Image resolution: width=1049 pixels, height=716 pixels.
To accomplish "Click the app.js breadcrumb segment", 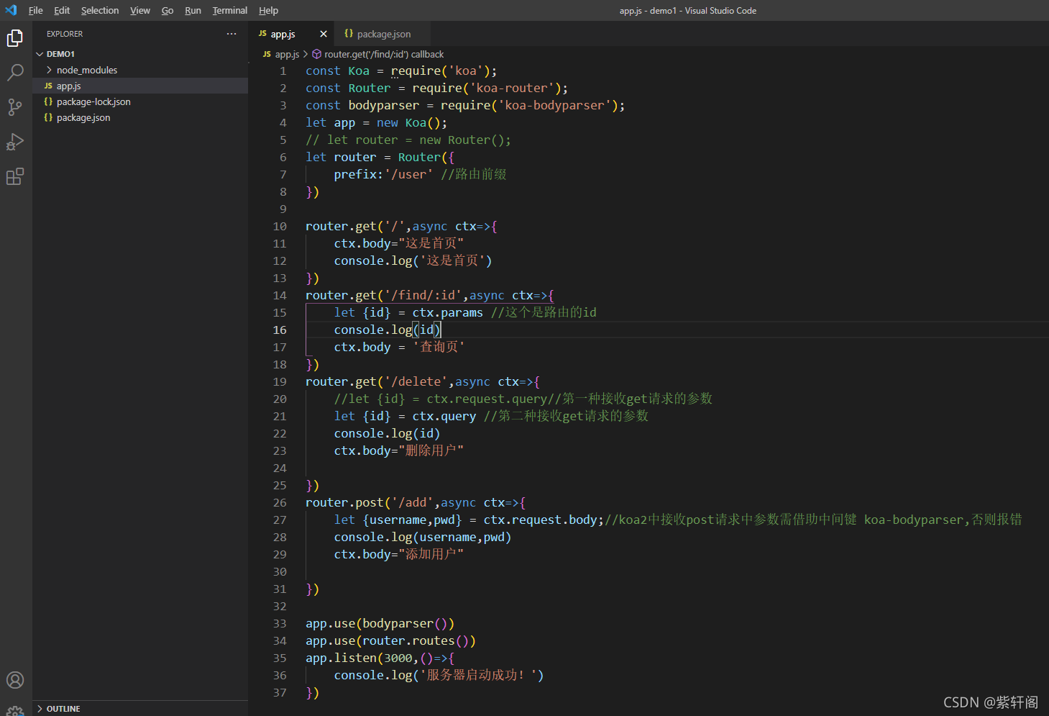I will point(287,54).
